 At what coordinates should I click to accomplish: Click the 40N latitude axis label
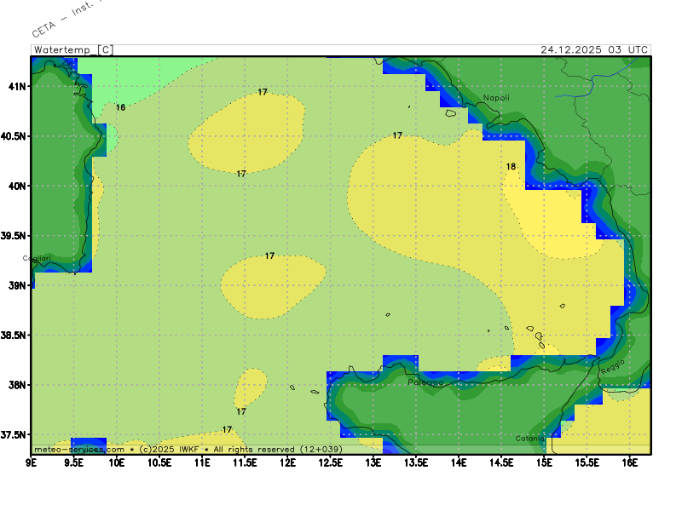[x=18, y=186]
